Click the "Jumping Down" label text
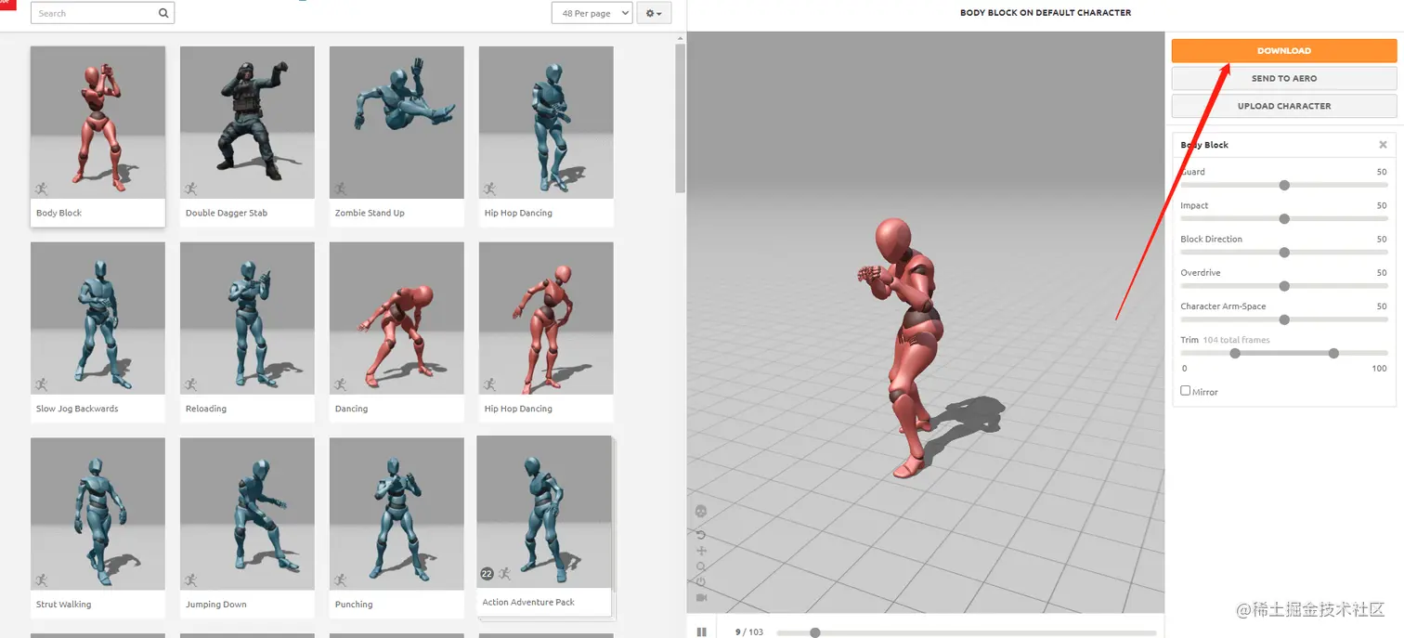Image resolution: width=1404 pixels, height=638 pixels. (216, 605)
